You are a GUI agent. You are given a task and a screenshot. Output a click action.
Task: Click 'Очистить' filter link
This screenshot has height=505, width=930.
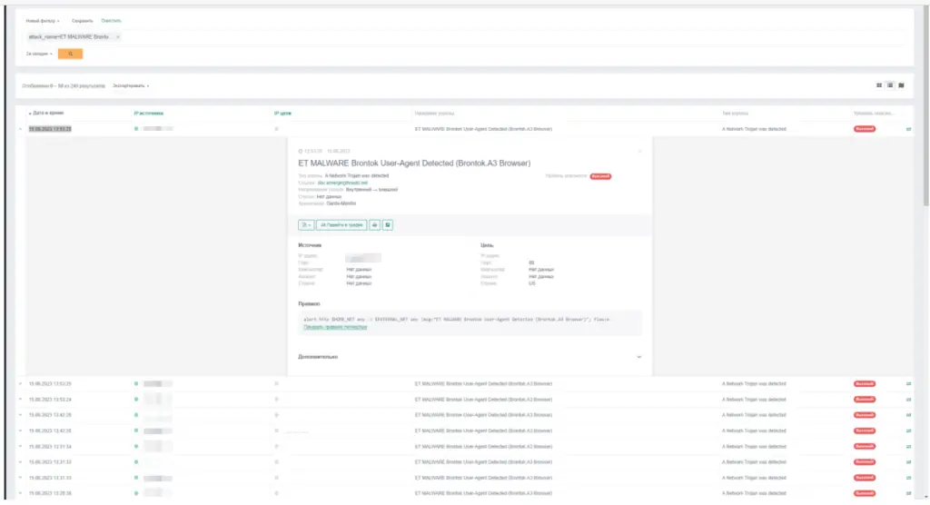pos(111,21)
